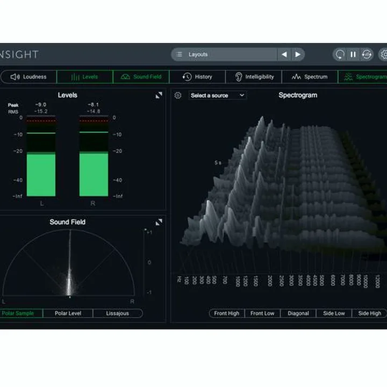The height and width of the screenshot is (387, 387).
Task: Click the reset meters circular icon
Action: pyautogui.click(x=340, y=54)
